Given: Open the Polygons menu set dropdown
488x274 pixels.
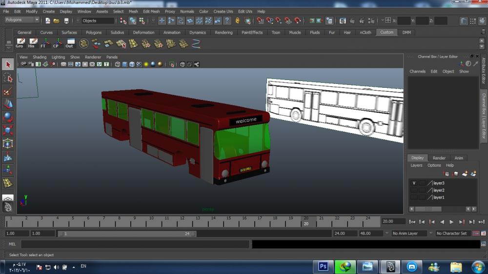Looking at the screenshot, I should coord(22,20).
